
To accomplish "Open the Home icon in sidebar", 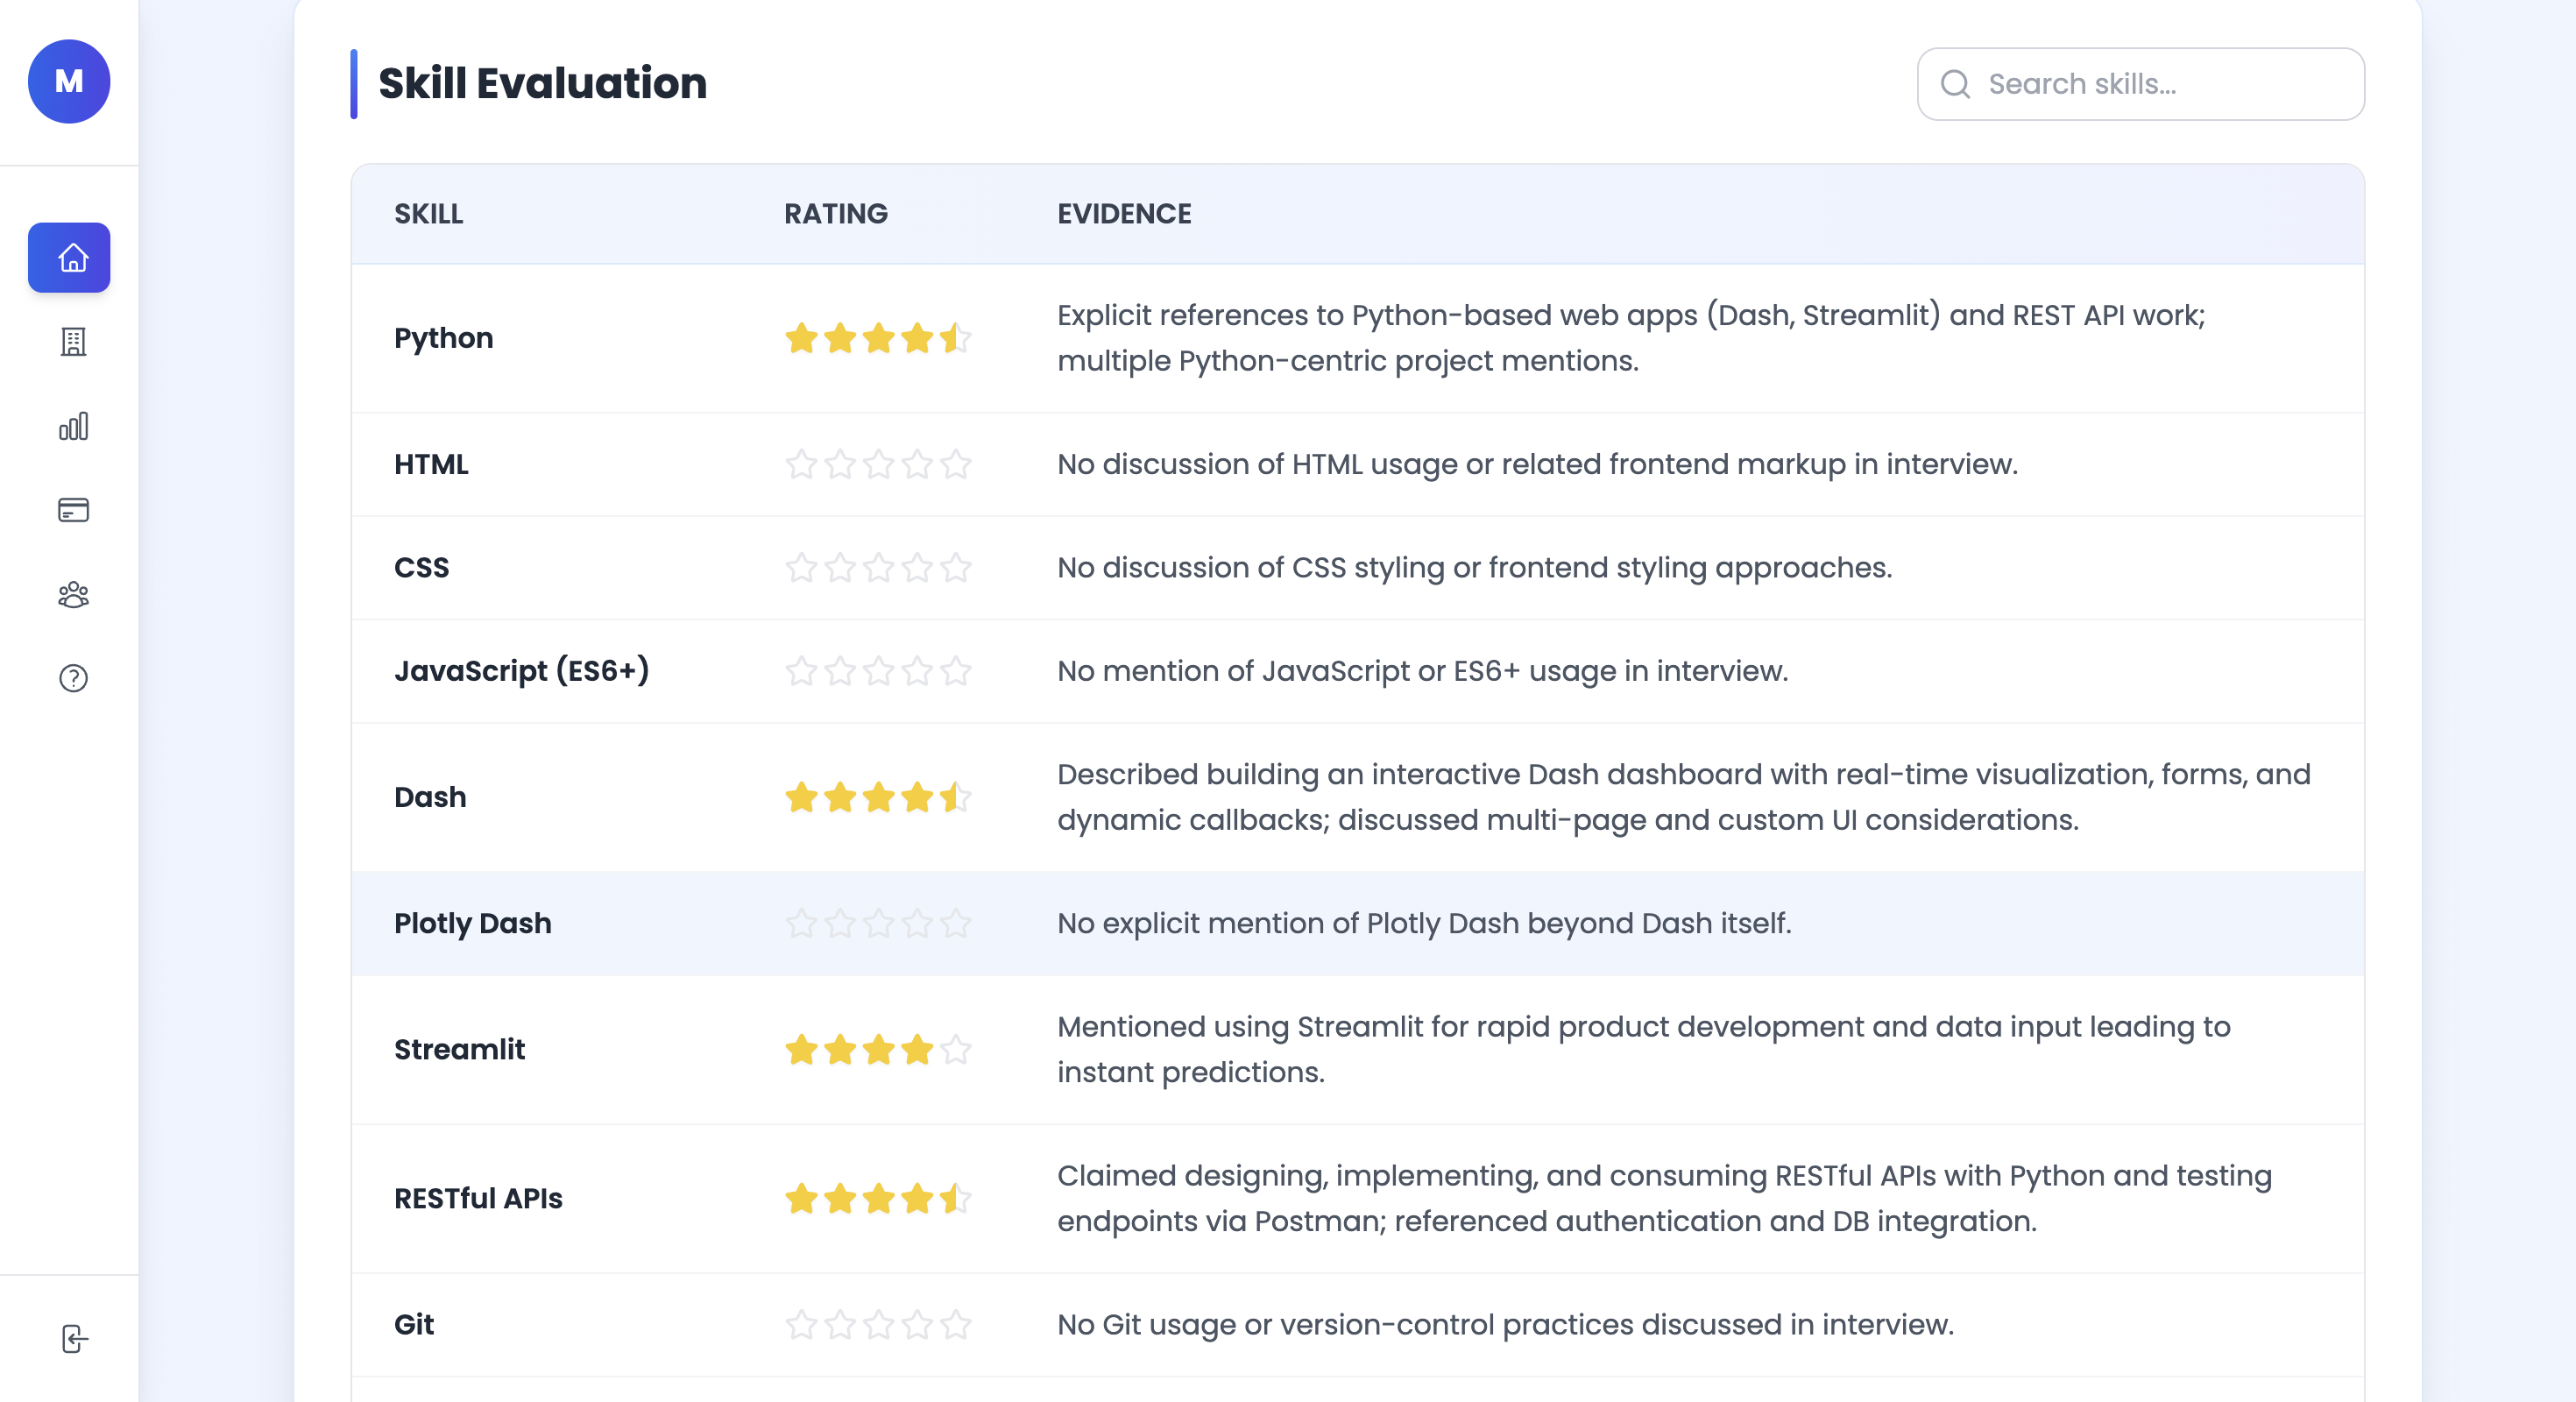I will (69, 258).
